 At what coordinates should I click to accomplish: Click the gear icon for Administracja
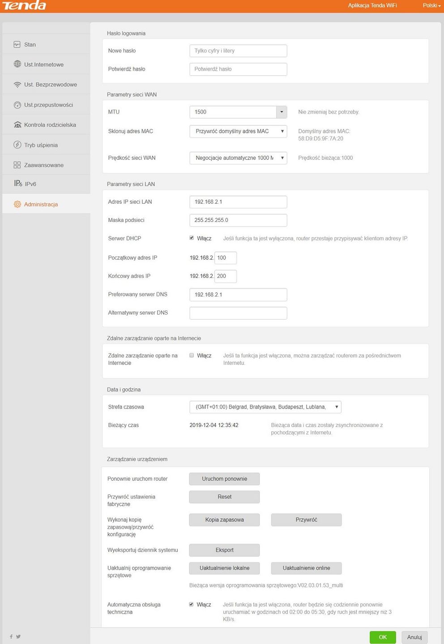tap(17, 204)
